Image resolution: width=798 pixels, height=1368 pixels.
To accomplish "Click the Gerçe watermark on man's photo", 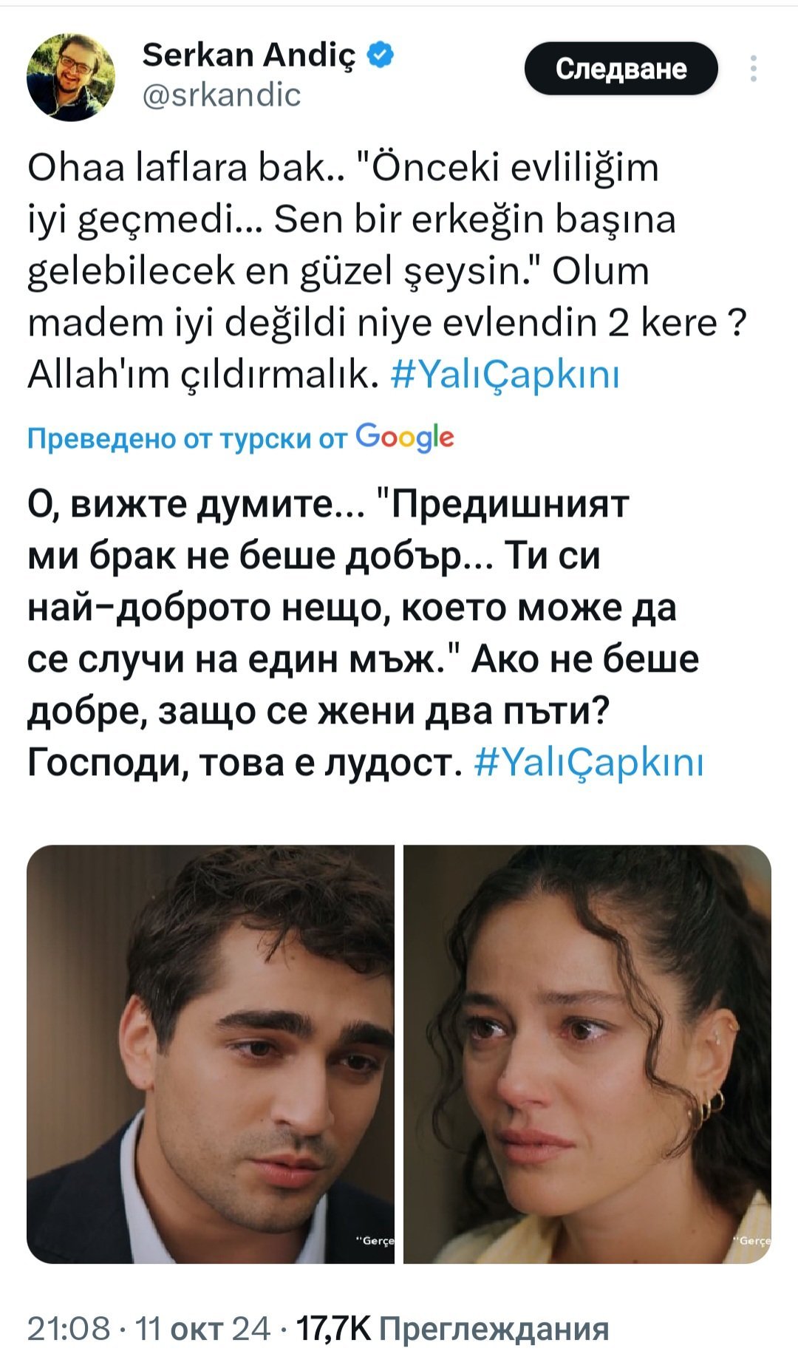I will click(375, 1241).
